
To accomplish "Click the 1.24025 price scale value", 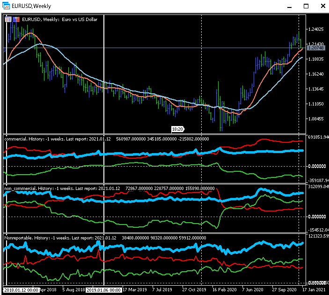I will (x=315, y=29).
